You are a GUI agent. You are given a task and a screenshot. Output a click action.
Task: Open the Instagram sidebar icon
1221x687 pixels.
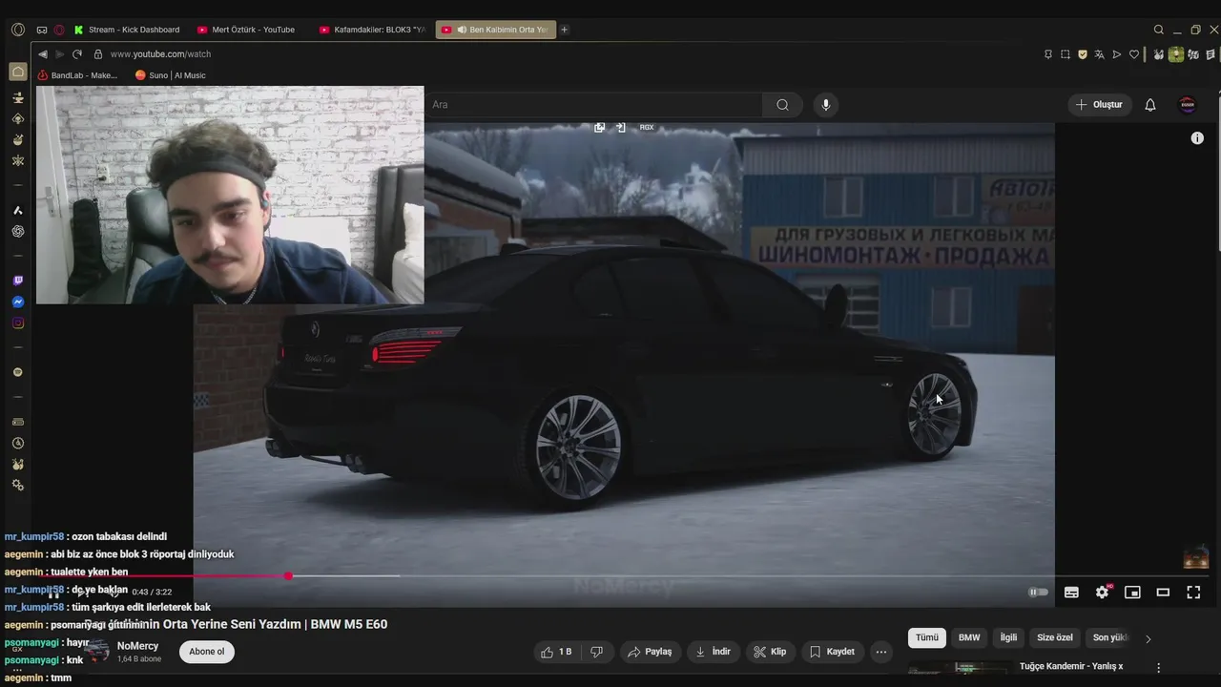[17, 323]
